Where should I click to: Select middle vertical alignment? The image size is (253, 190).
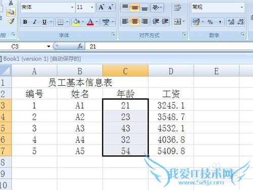coord(135,7)
